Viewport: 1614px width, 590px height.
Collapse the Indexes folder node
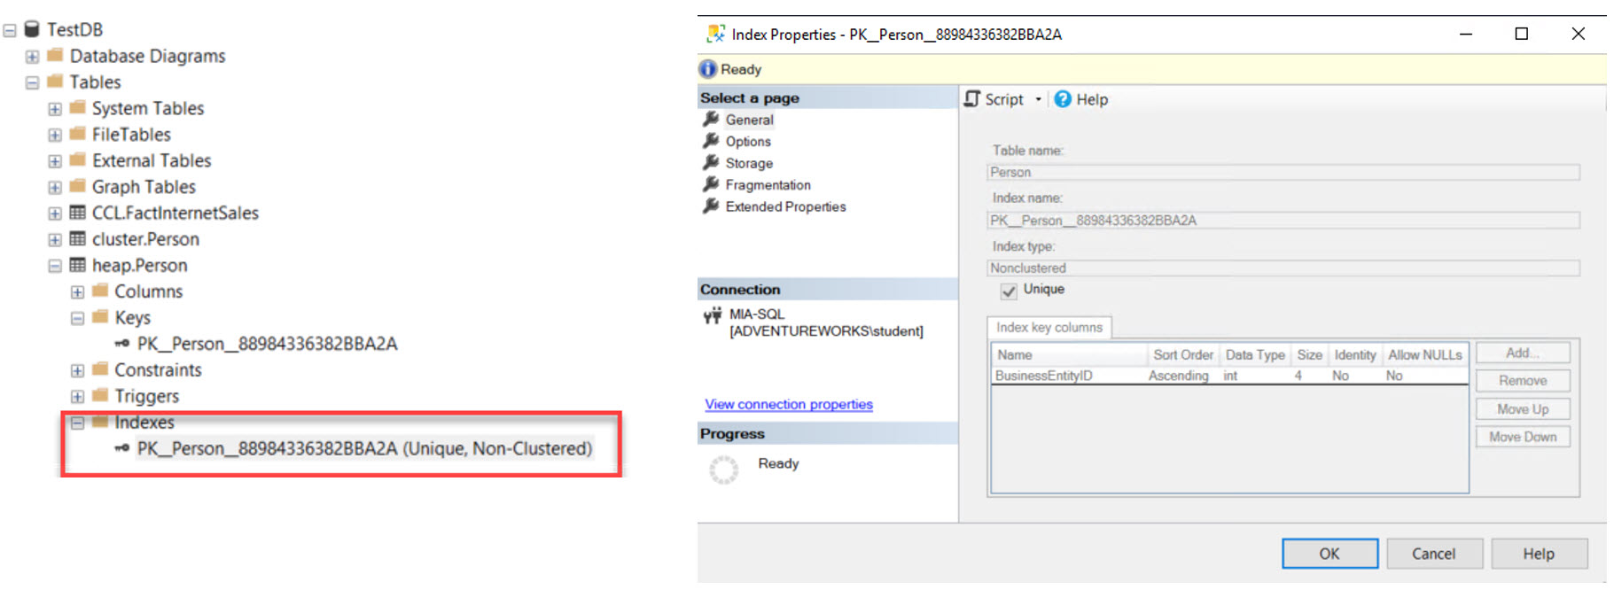click(78, 423)
